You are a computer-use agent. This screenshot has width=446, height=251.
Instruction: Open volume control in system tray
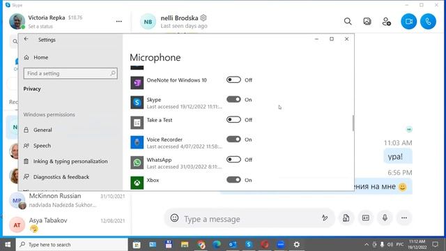click(x=390, y=245)
